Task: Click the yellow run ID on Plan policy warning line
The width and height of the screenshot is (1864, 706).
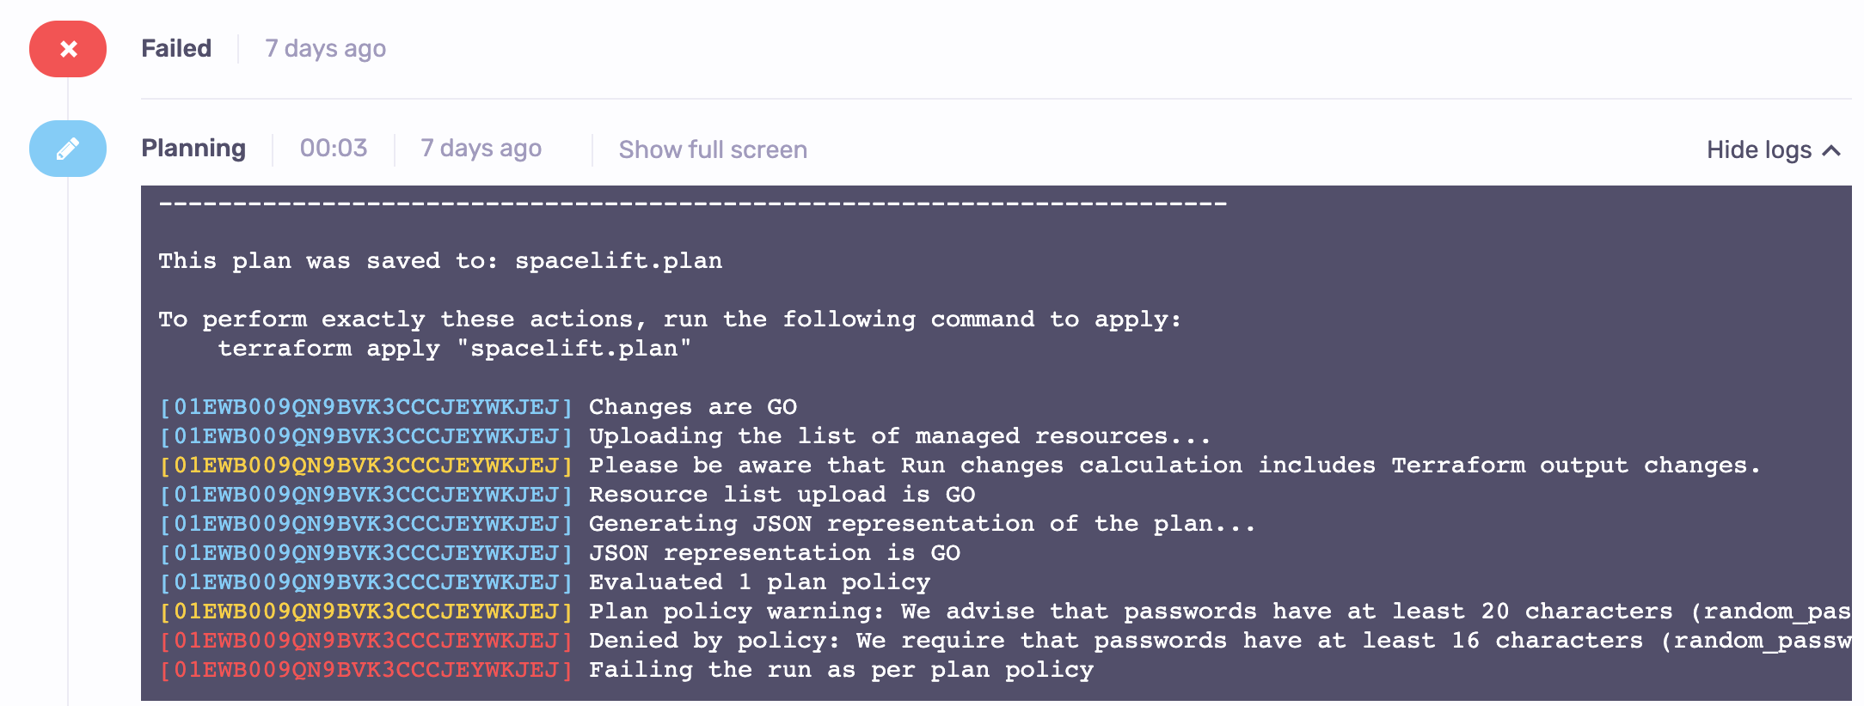Action: click(366, 612)
